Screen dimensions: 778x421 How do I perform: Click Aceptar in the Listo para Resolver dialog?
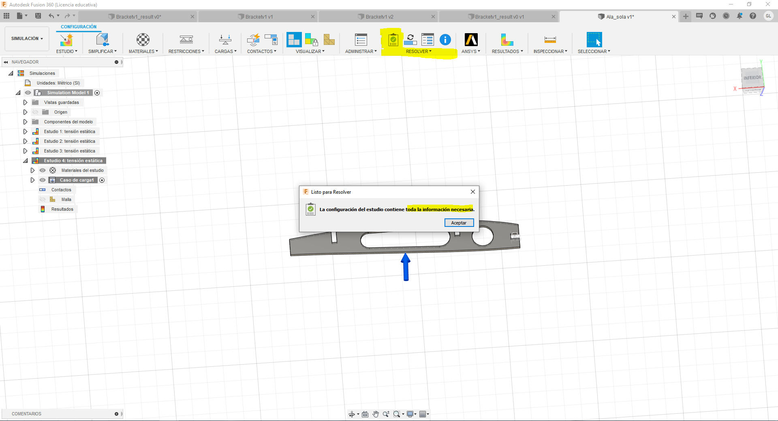pos(459,223)
